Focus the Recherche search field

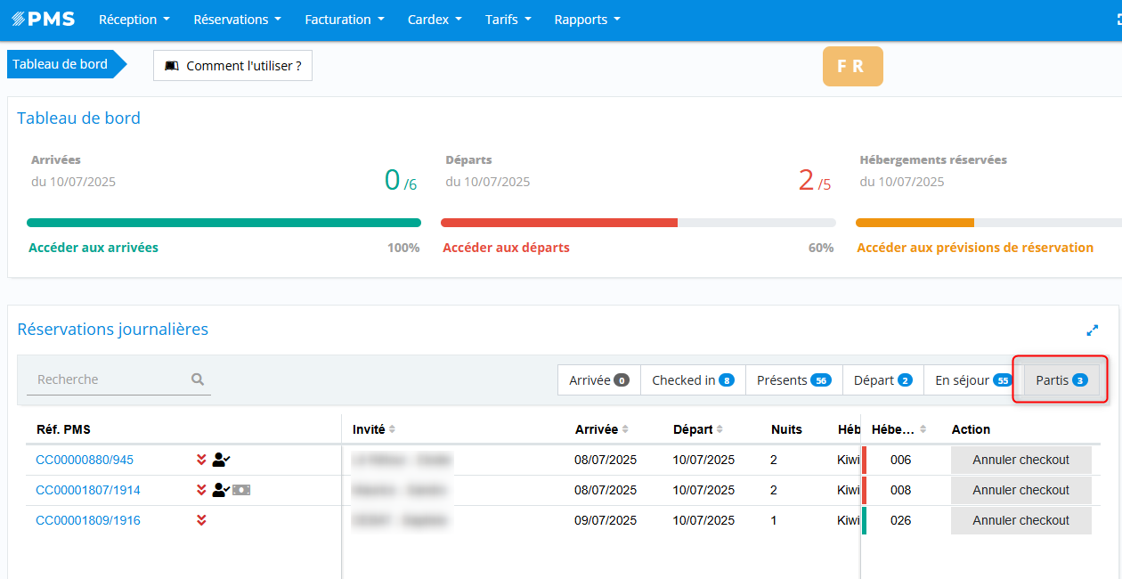[109, 379]
